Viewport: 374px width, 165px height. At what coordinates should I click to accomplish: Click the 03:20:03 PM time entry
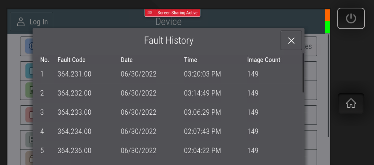202,74
